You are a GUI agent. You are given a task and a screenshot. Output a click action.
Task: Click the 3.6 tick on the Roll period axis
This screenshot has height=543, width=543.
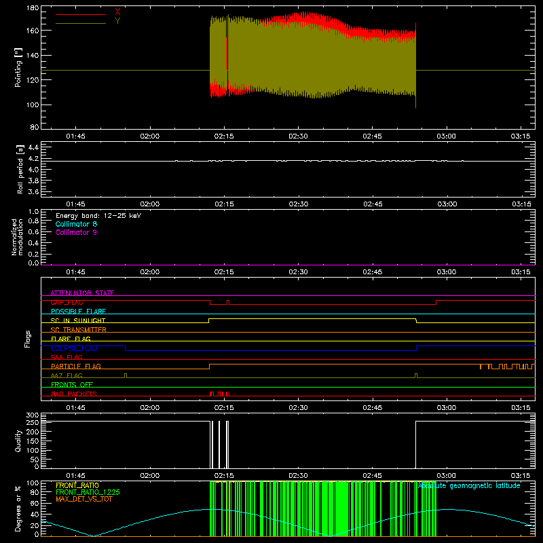pos(33,191)
